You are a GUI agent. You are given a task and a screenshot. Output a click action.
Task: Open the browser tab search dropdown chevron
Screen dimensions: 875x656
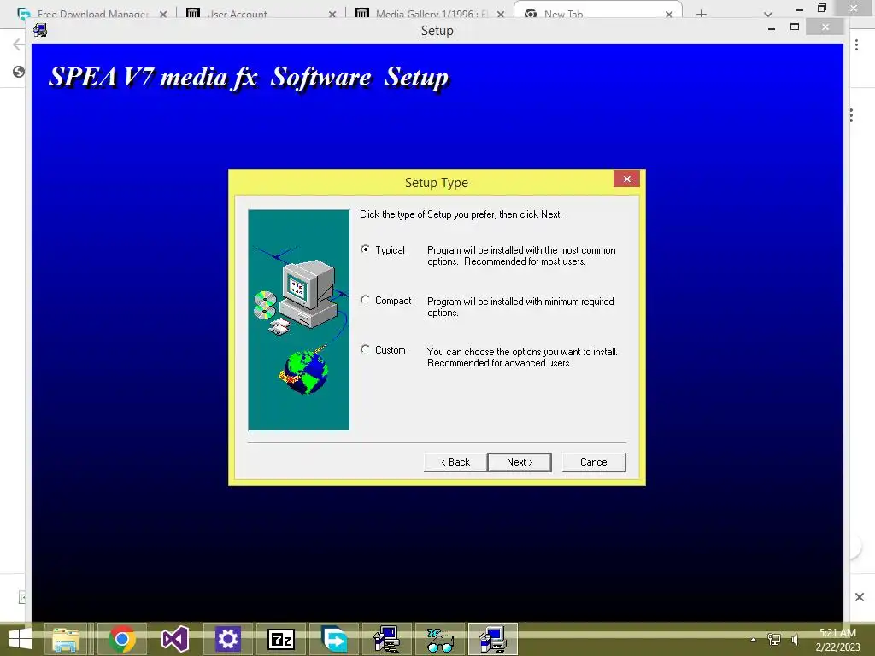(x=768, y=14)
